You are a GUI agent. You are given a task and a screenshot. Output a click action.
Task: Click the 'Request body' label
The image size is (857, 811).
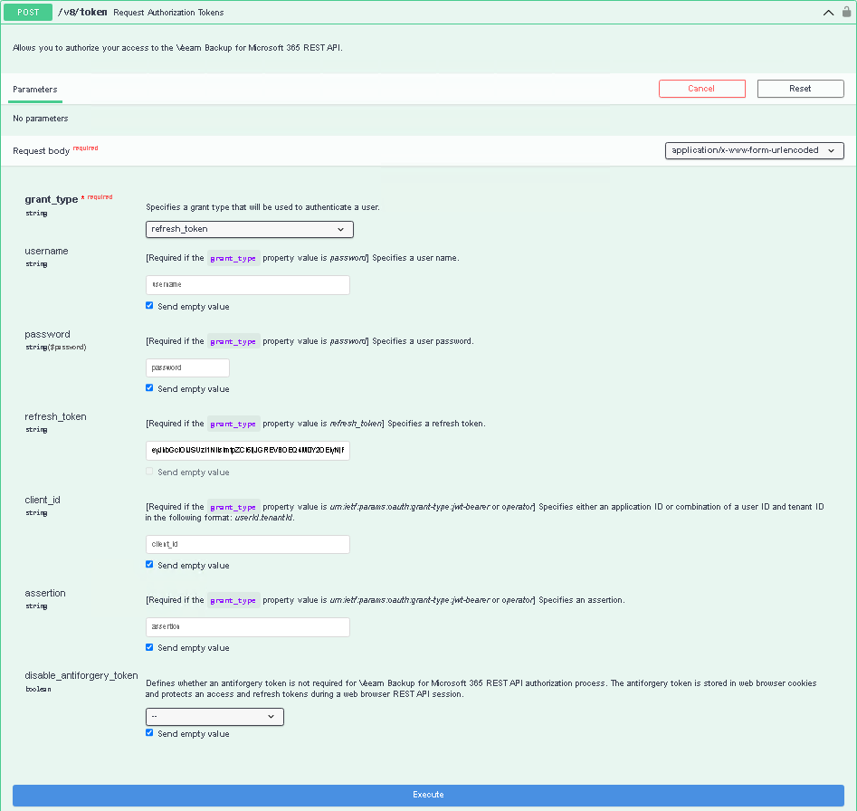[x=41, y=151]
